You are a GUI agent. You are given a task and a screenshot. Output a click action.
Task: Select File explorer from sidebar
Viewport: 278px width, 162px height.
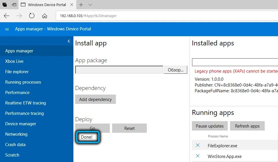(x=17, y=72)
